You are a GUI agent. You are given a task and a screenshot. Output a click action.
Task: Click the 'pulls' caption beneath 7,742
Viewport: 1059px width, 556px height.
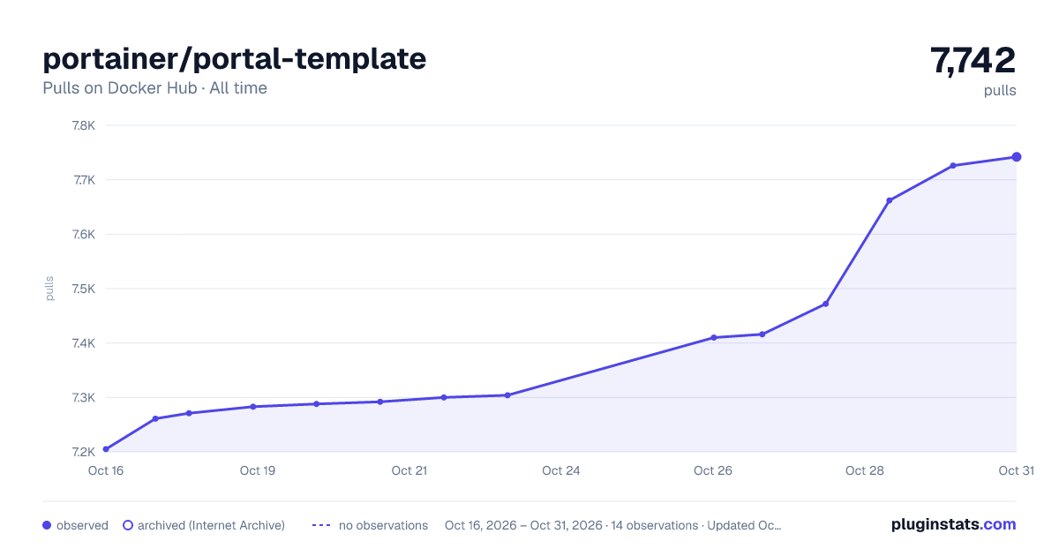click(x=1000, y=90)
